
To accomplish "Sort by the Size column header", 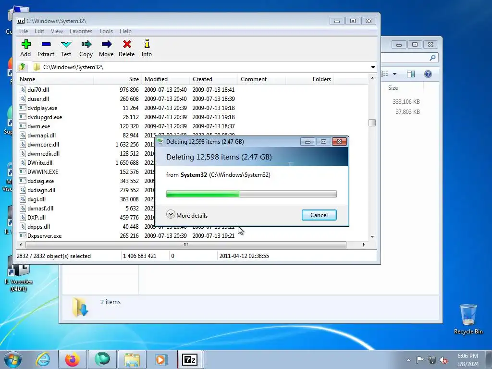I will [118, 79].
